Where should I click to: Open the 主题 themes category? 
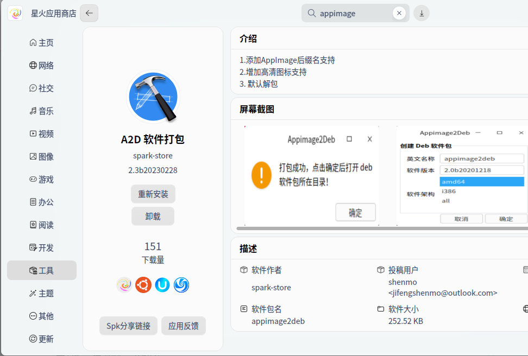[42, 294]
